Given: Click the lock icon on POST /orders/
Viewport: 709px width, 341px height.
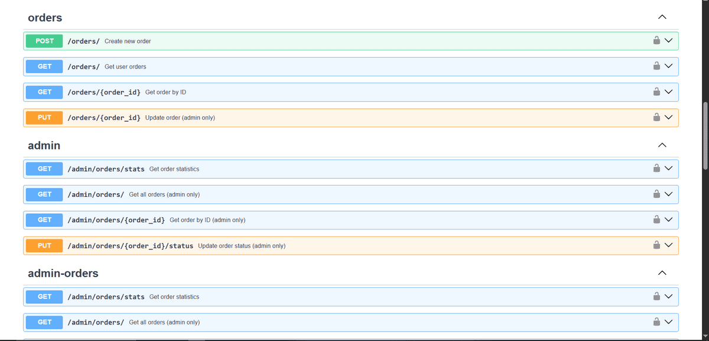Looking at the screenshot, I should point(656,40).
